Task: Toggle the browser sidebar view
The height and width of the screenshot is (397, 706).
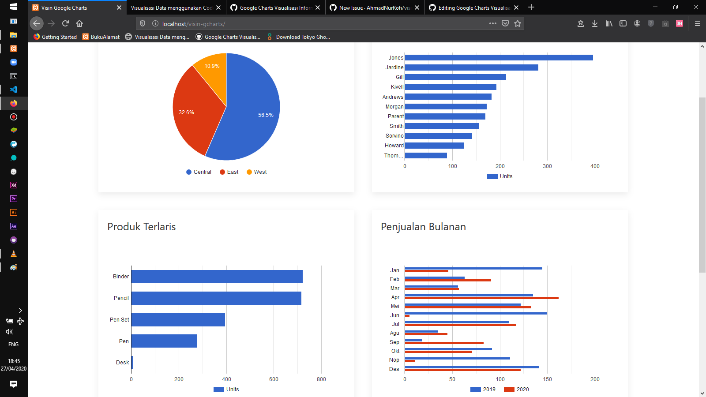Action: pyautogui.click(x=623, y=23)
